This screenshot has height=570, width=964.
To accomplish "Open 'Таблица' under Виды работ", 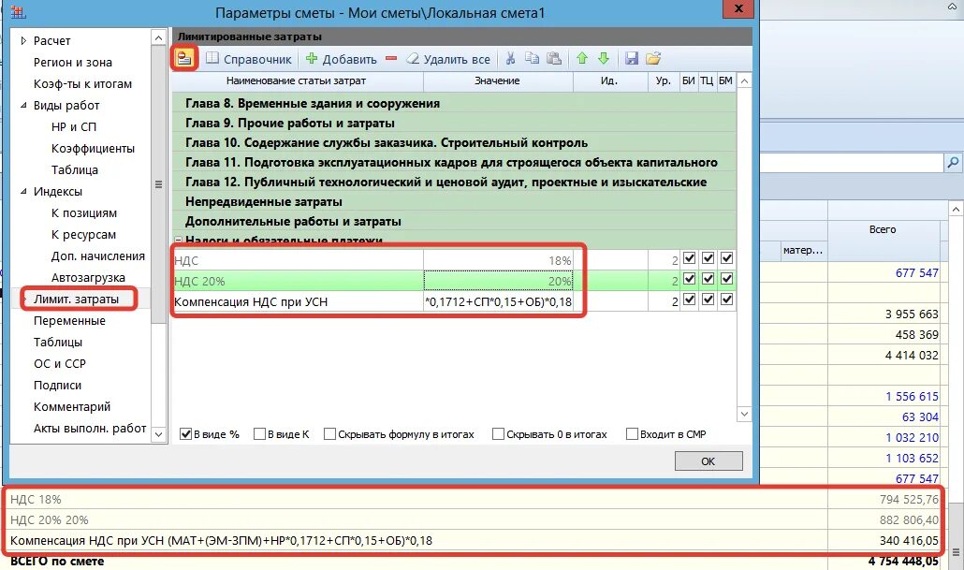I will coord(74,169).
